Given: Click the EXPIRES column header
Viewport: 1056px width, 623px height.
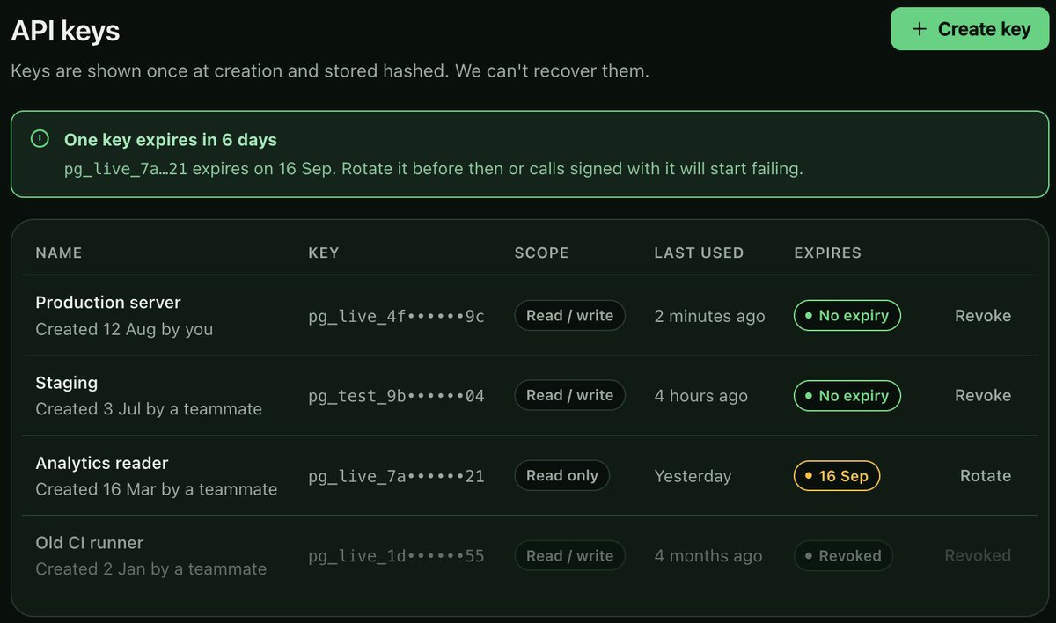Looking at the screenshot, I should [828, 253].
